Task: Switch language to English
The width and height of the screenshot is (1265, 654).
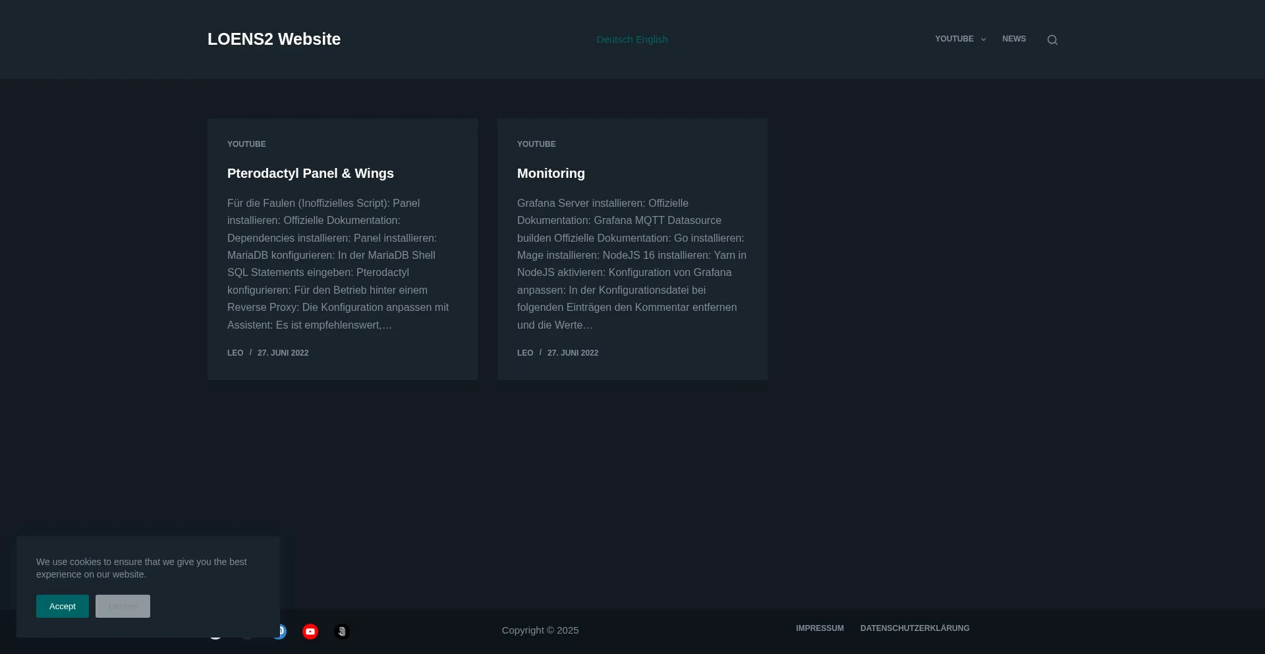Action: pos(652,40)
